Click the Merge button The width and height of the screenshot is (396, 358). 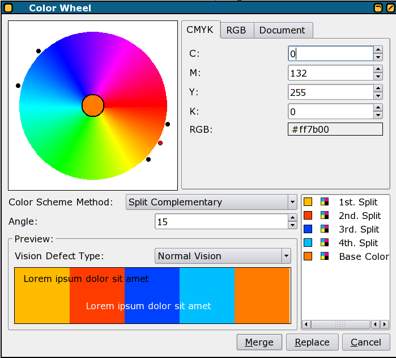pos(259,343)
